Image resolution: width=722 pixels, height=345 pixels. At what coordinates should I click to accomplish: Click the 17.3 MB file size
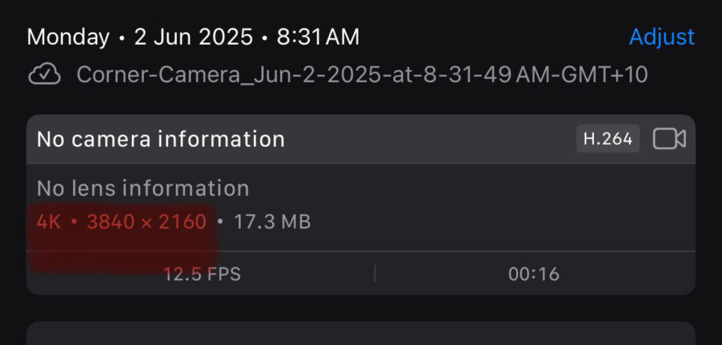pos(272,222)
